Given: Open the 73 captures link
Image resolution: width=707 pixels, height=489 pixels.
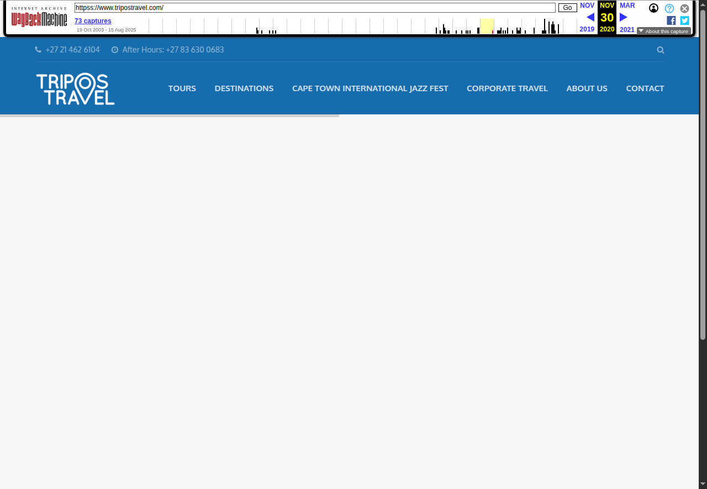Looking at the screenshot, I should tap(93, 21).
